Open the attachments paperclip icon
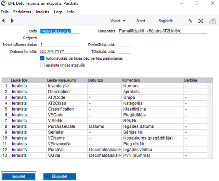219x181 pixels. coord(212,21)
